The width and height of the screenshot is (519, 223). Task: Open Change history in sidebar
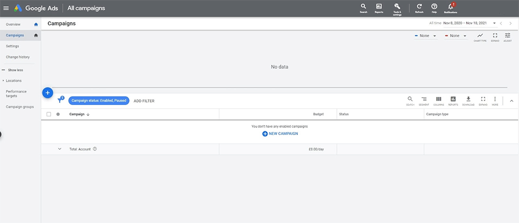click(18, 57)
